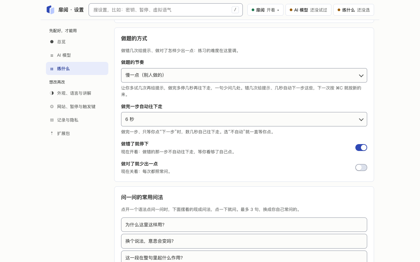Open 外观、语言与讲解 settings section
The height and width of the screenshot is (262, 420).
click(77, 93)
